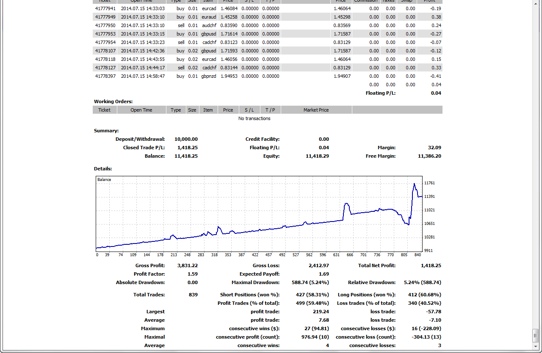The height and width of the screenshot is (353, 542).
Task: Select ticket number 41778107
Action: coord(105,51)
